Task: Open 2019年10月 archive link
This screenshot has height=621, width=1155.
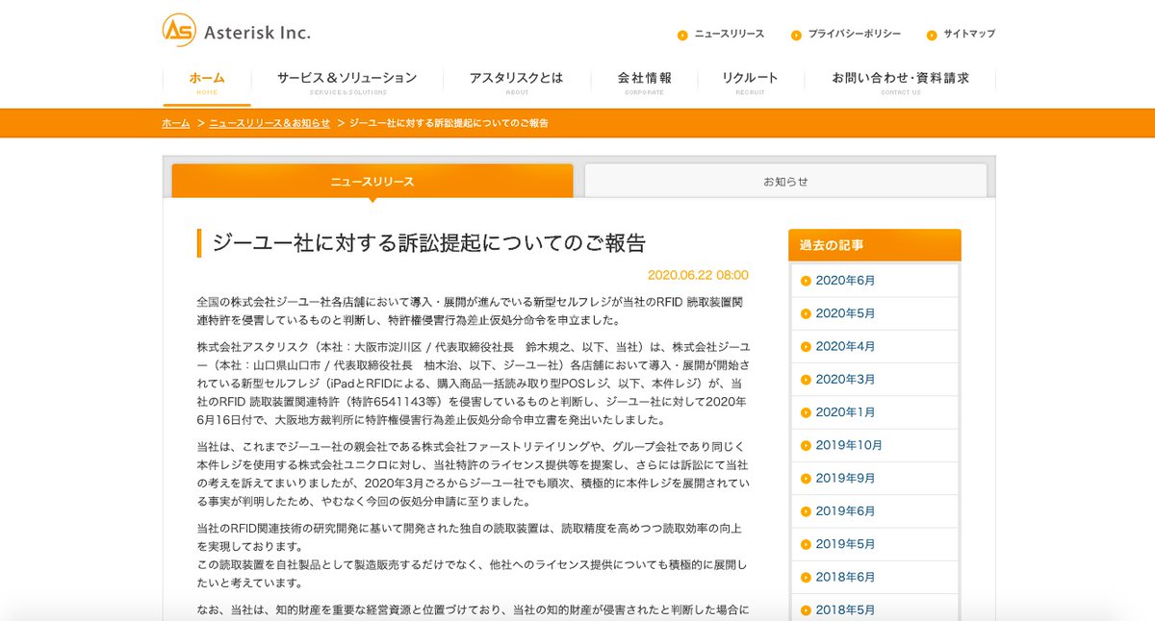Action: point(849,445)
